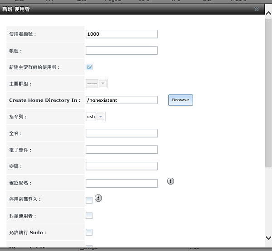Click the scroll down arrow of dialog scrollbar

coord(268,238)
